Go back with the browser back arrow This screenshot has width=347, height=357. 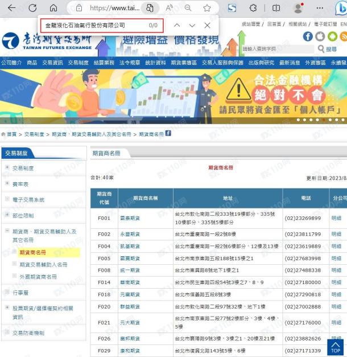(x=11, y=8)
